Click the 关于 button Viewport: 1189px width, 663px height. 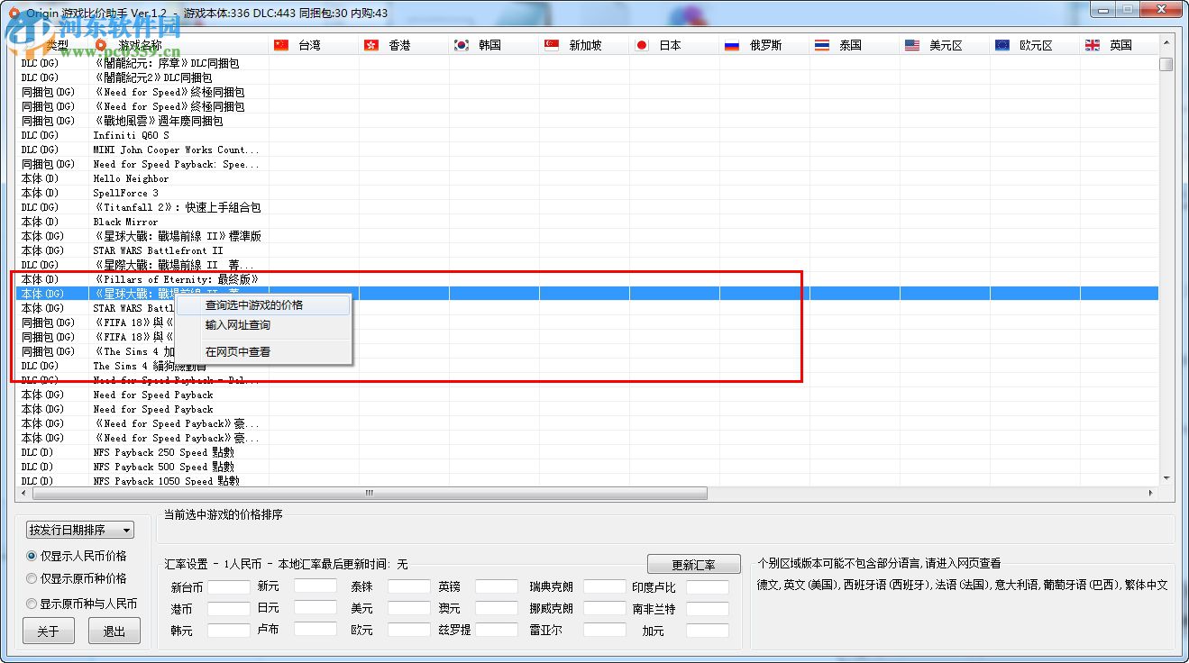point(48,631)
